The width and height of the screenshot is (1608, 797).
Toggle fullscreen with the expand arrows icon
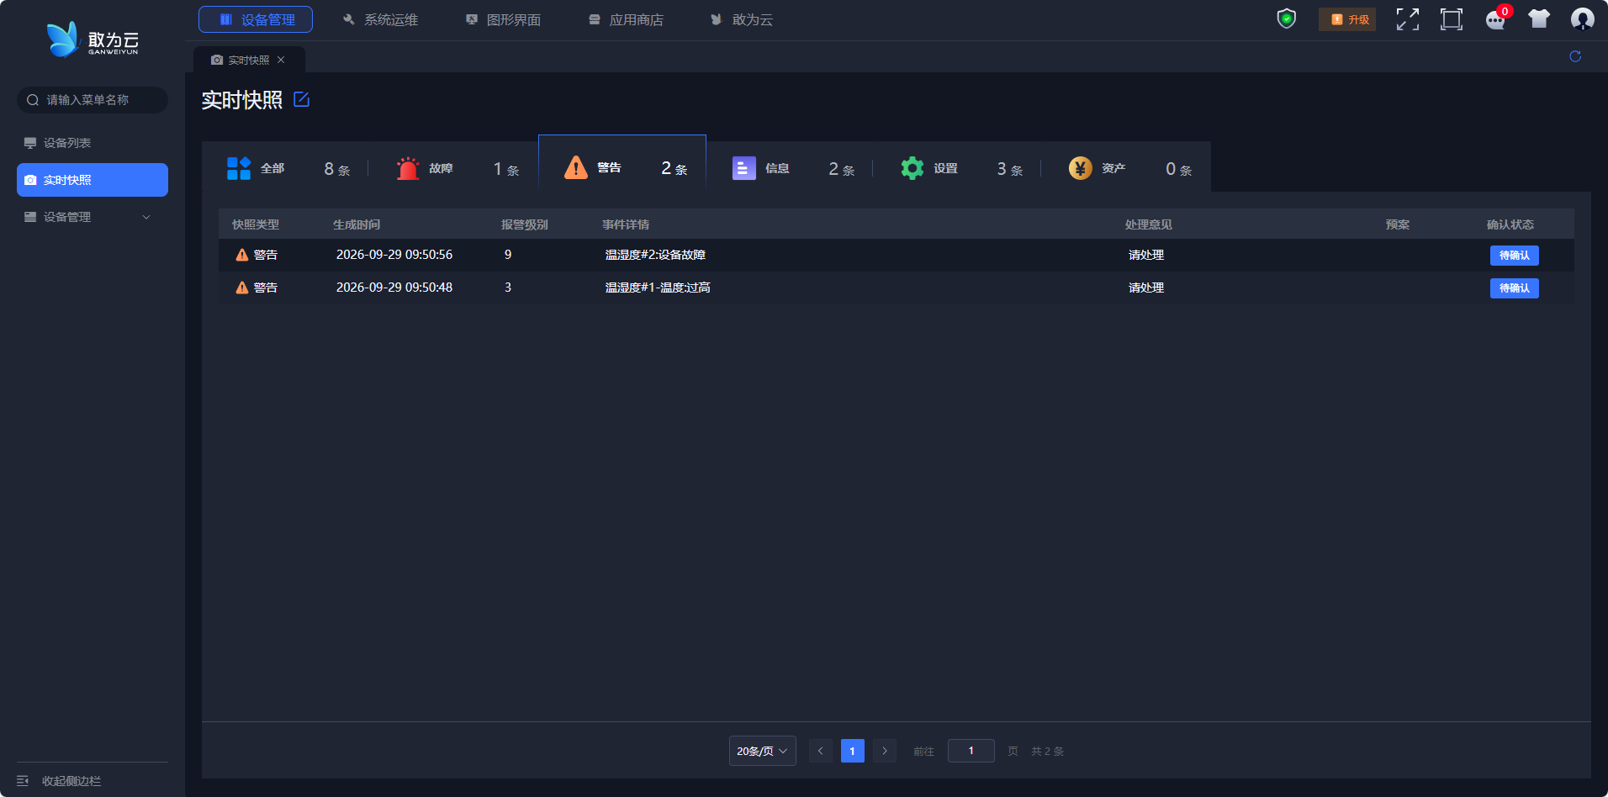pos(1408,19)
